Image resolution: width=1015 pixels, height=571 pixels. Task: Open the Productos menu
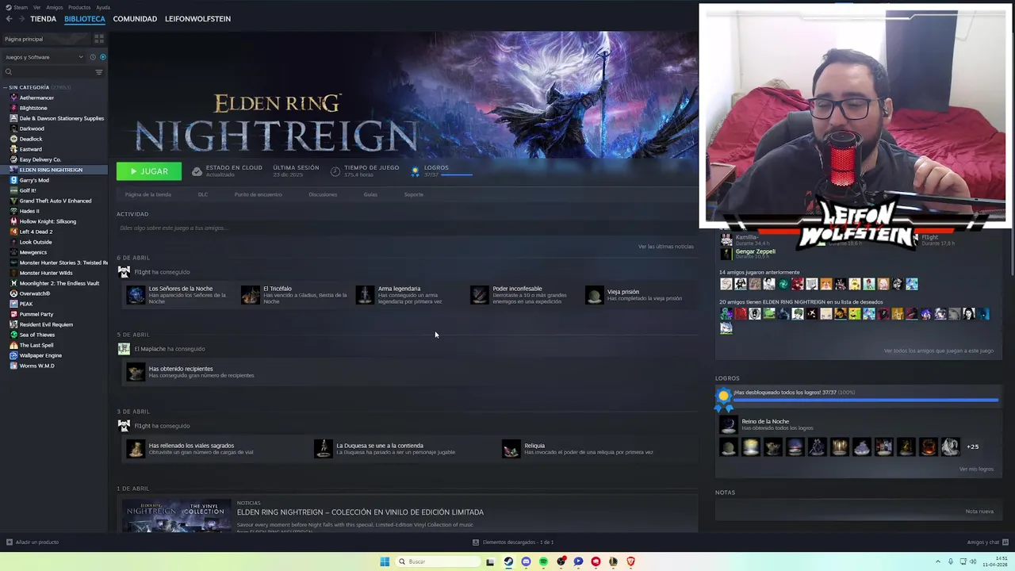[79, 7]
